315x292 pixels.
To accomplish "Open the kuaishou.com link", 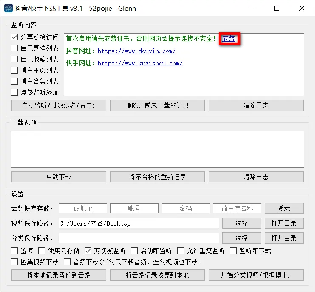I will pos(140,63).
